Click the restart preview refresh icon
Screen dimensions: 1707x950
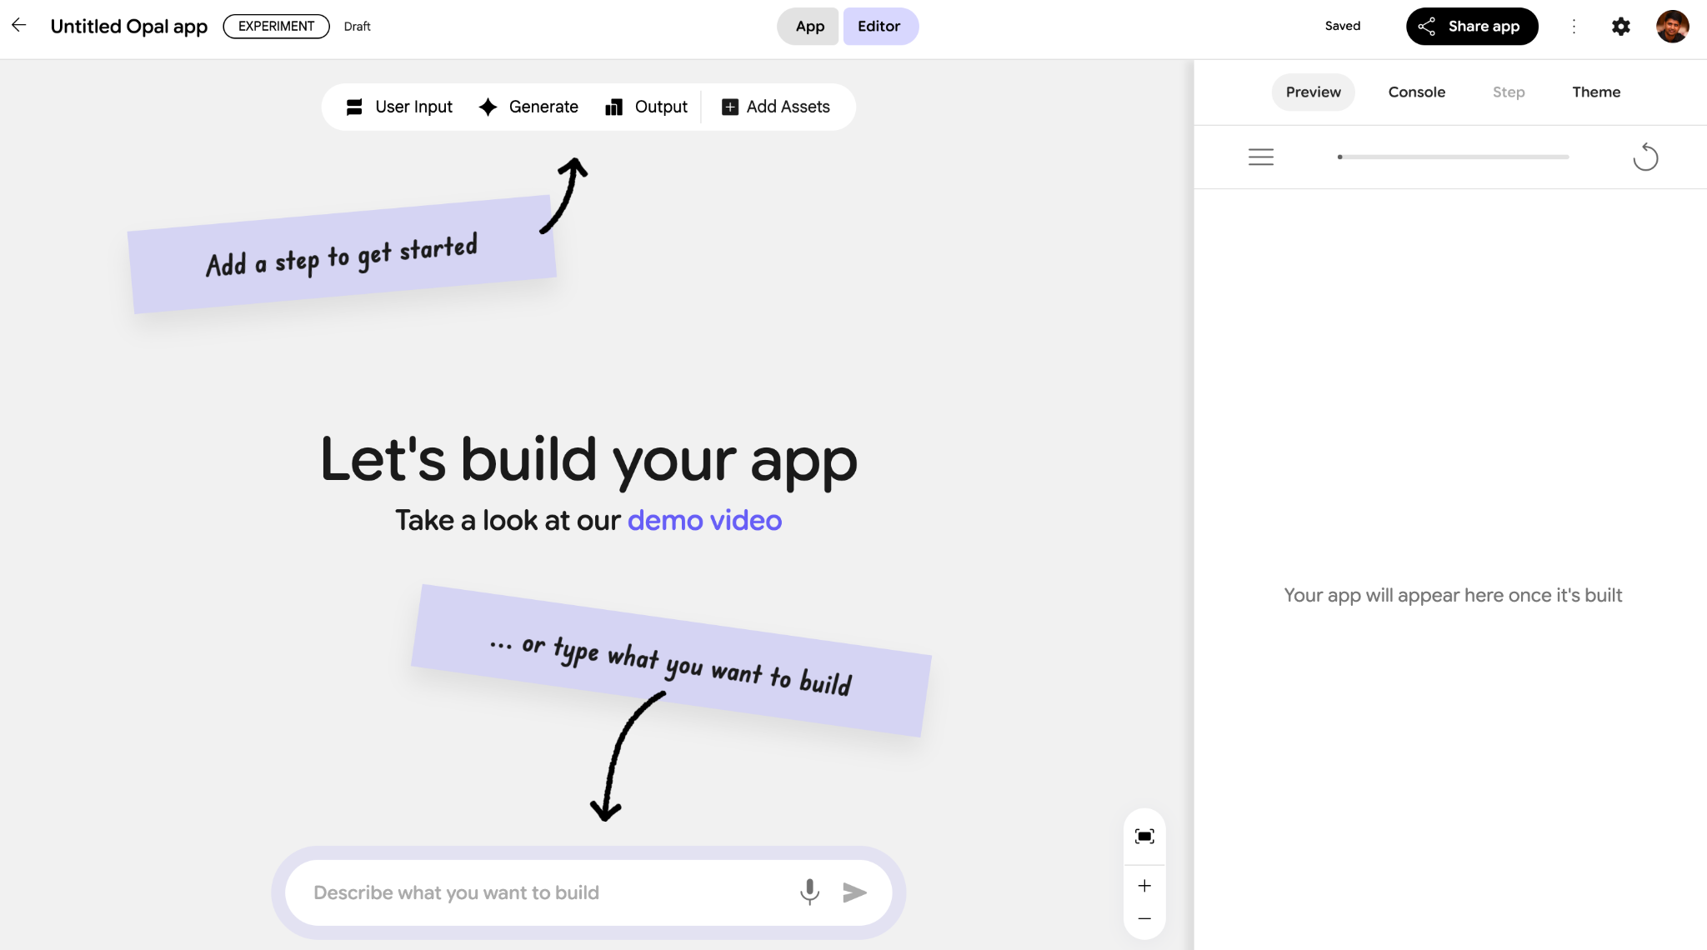pyautogui.click(x=1645, y=157)
